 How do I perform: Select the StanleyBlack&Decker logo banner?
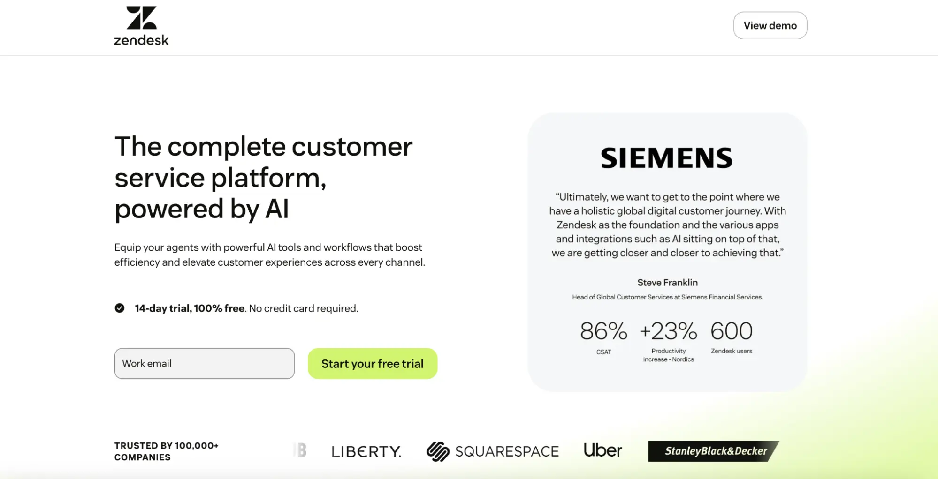pyautogui.click(x=712, y=451)
